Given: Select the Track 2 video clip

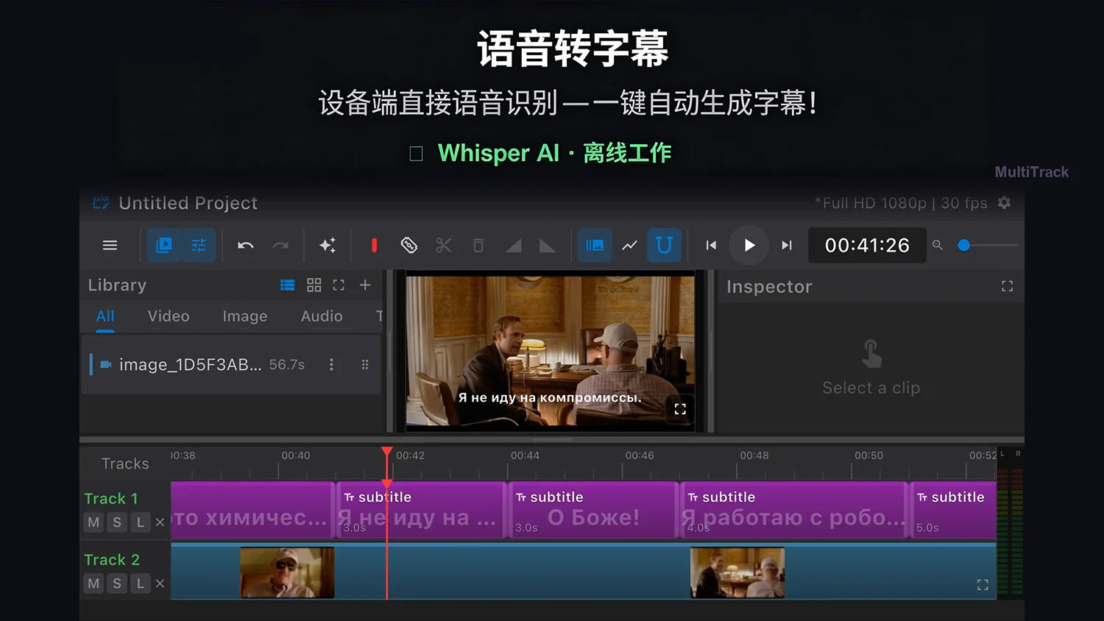Looking at the screenshot, I should (584, 572).
